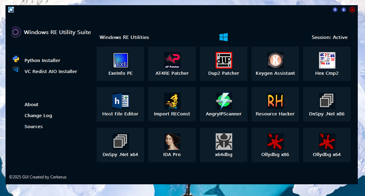Viewport: 365px width, 196px height.
Task: Click the Ollydbg x86 label
Action: pos(275,155)
